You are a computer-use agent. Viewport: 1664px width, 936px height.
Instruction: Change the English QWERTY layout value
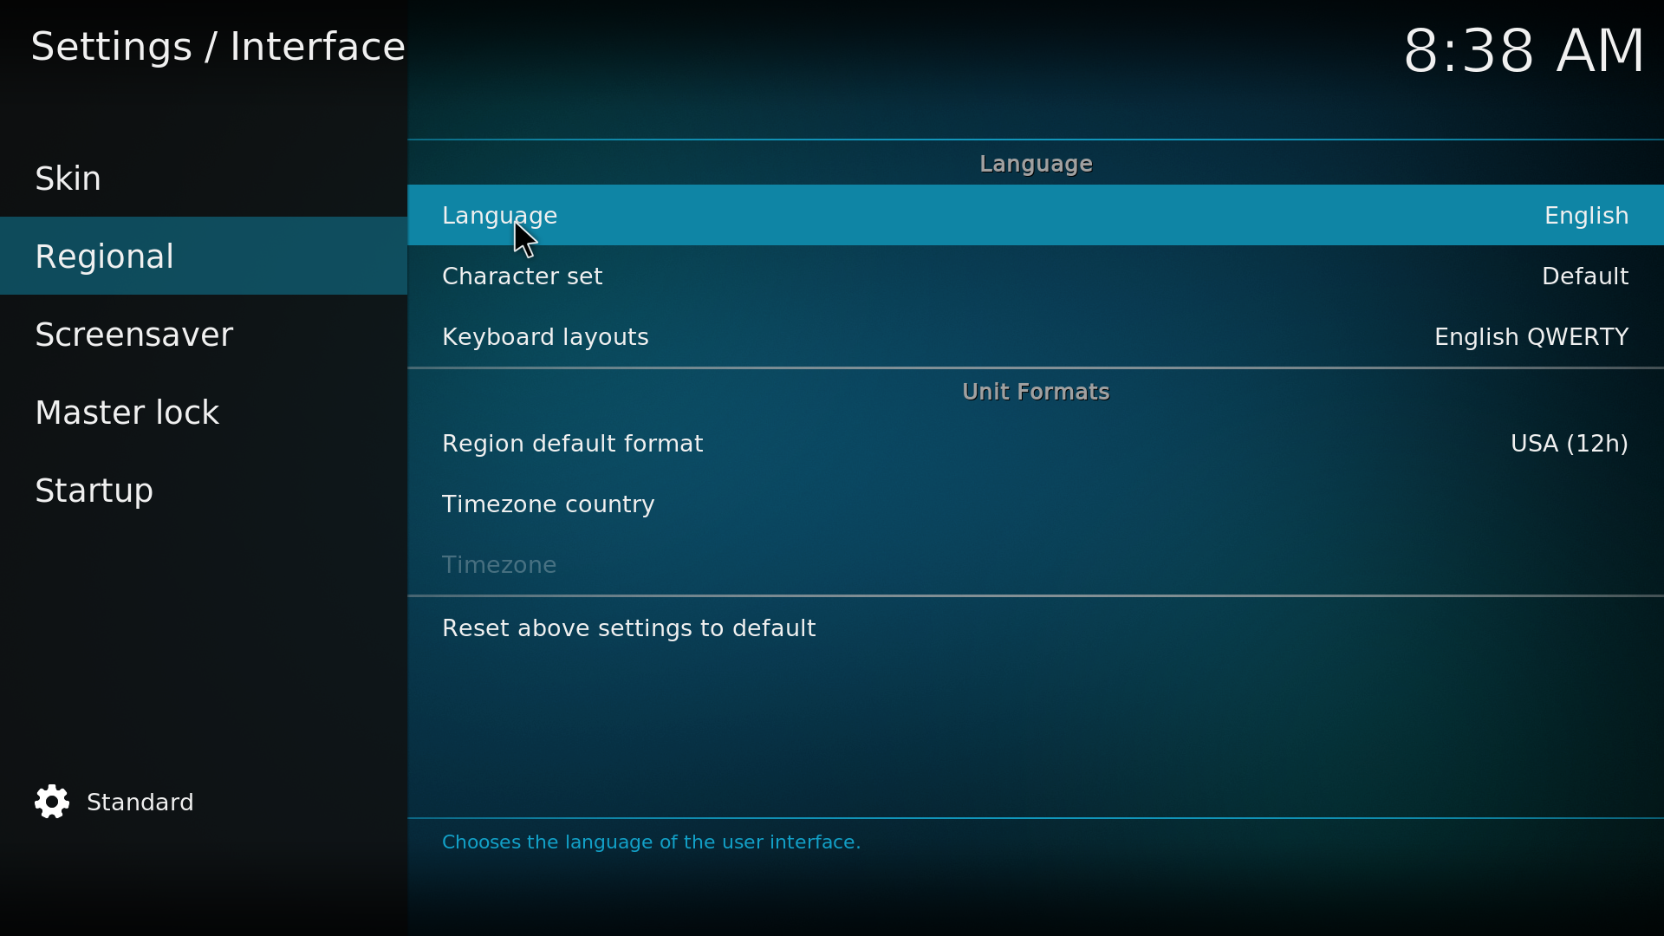pyautogui.click(x=1531, y=337)
